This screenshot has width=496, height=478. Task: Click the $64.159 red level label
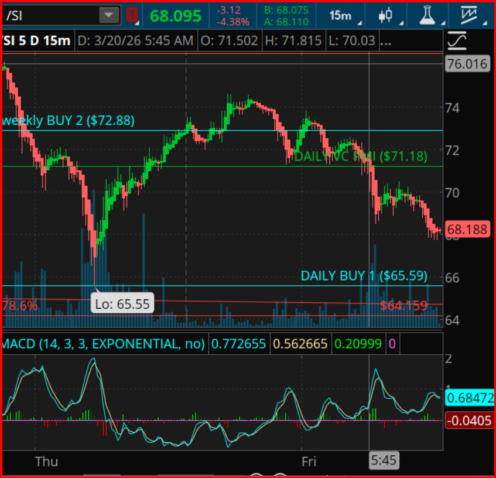click(403, 306)
